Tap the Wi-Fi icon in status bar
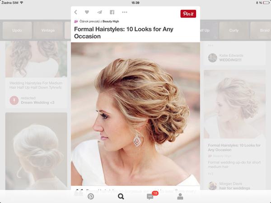This screenshot has height=203, width=271. click(x=21, y=2)
